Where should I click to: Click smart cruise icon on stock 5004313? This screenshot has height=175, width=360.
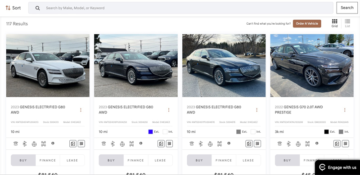coord(15,144)
